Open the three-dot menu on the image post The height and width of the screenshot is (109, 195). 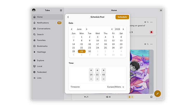coord(151,44)
